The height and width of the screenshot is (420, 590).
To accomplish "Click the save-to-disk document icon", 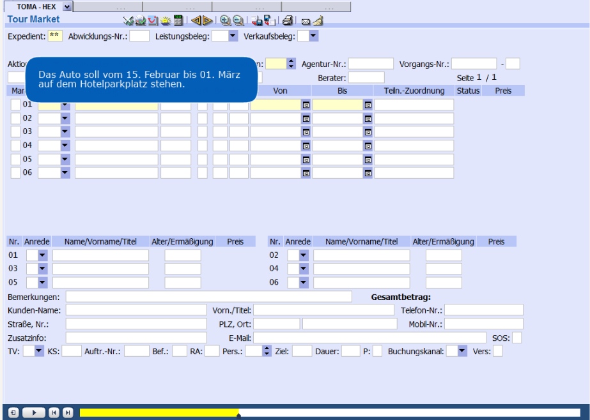I will [256, 20].
